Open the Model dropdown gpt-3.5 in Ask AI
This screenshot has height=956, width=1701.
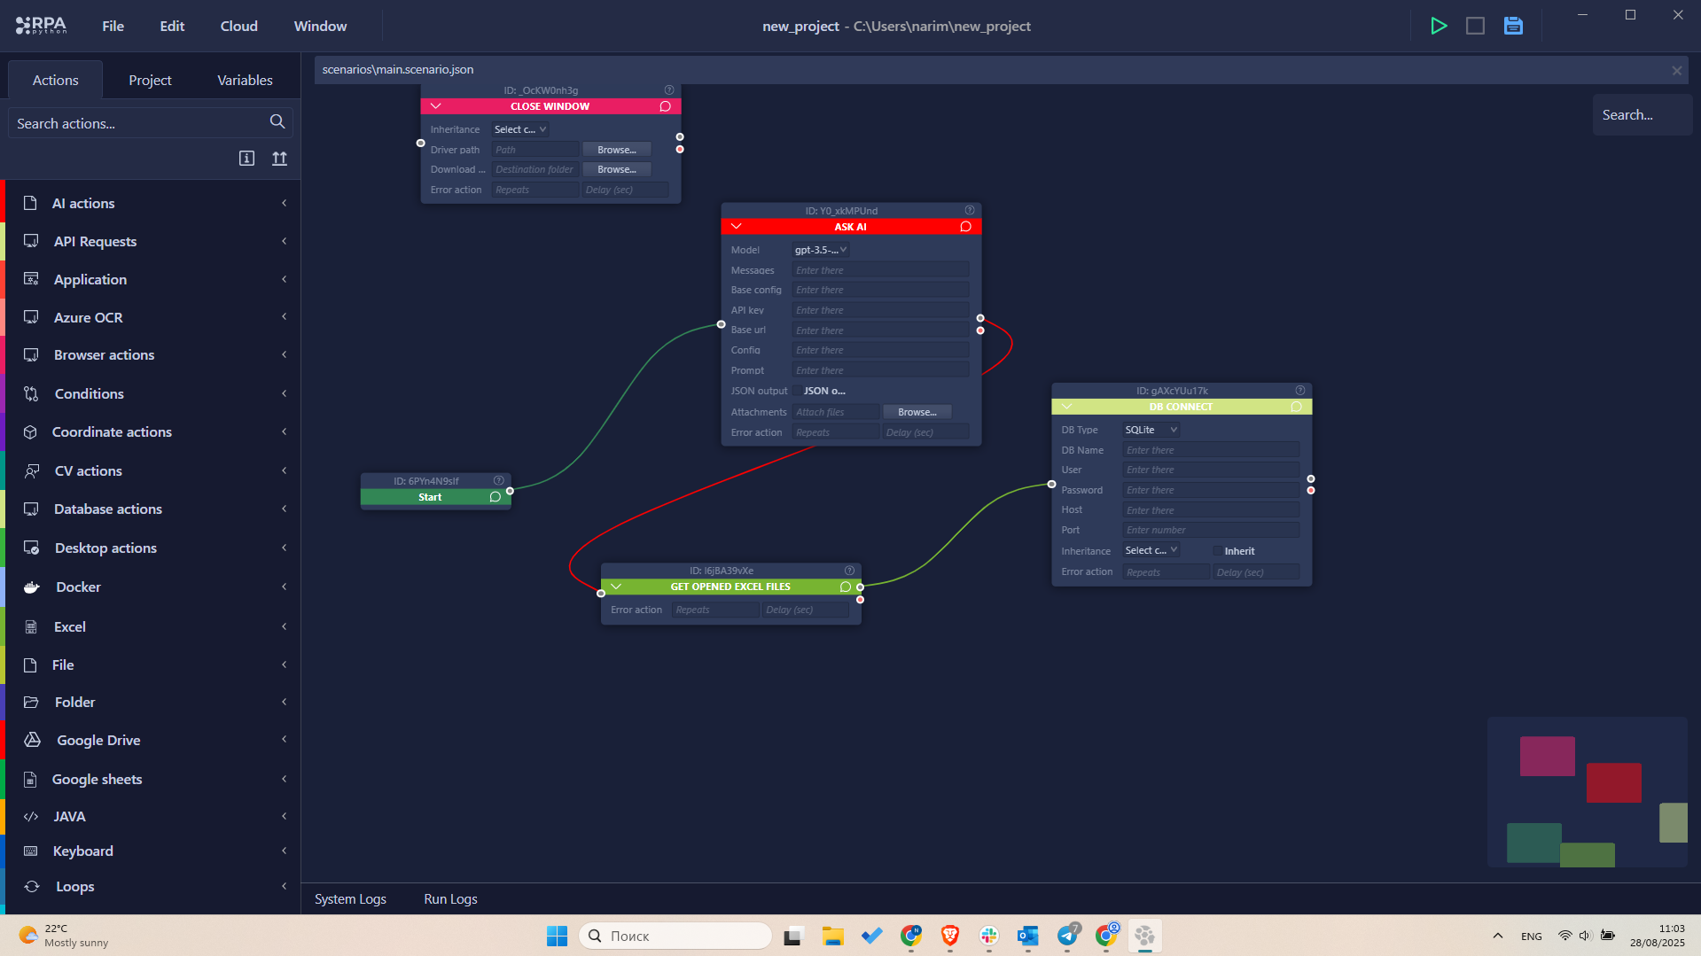point(820,250)
